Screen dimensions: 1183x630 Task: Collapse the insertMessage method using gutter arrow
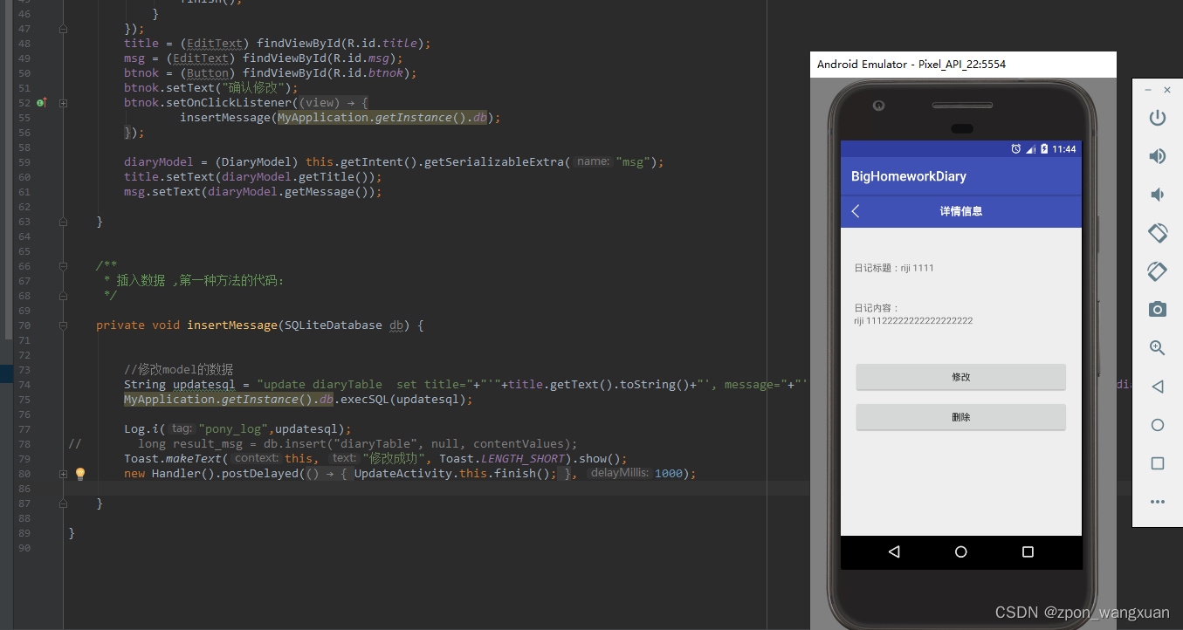click(61, 325)
